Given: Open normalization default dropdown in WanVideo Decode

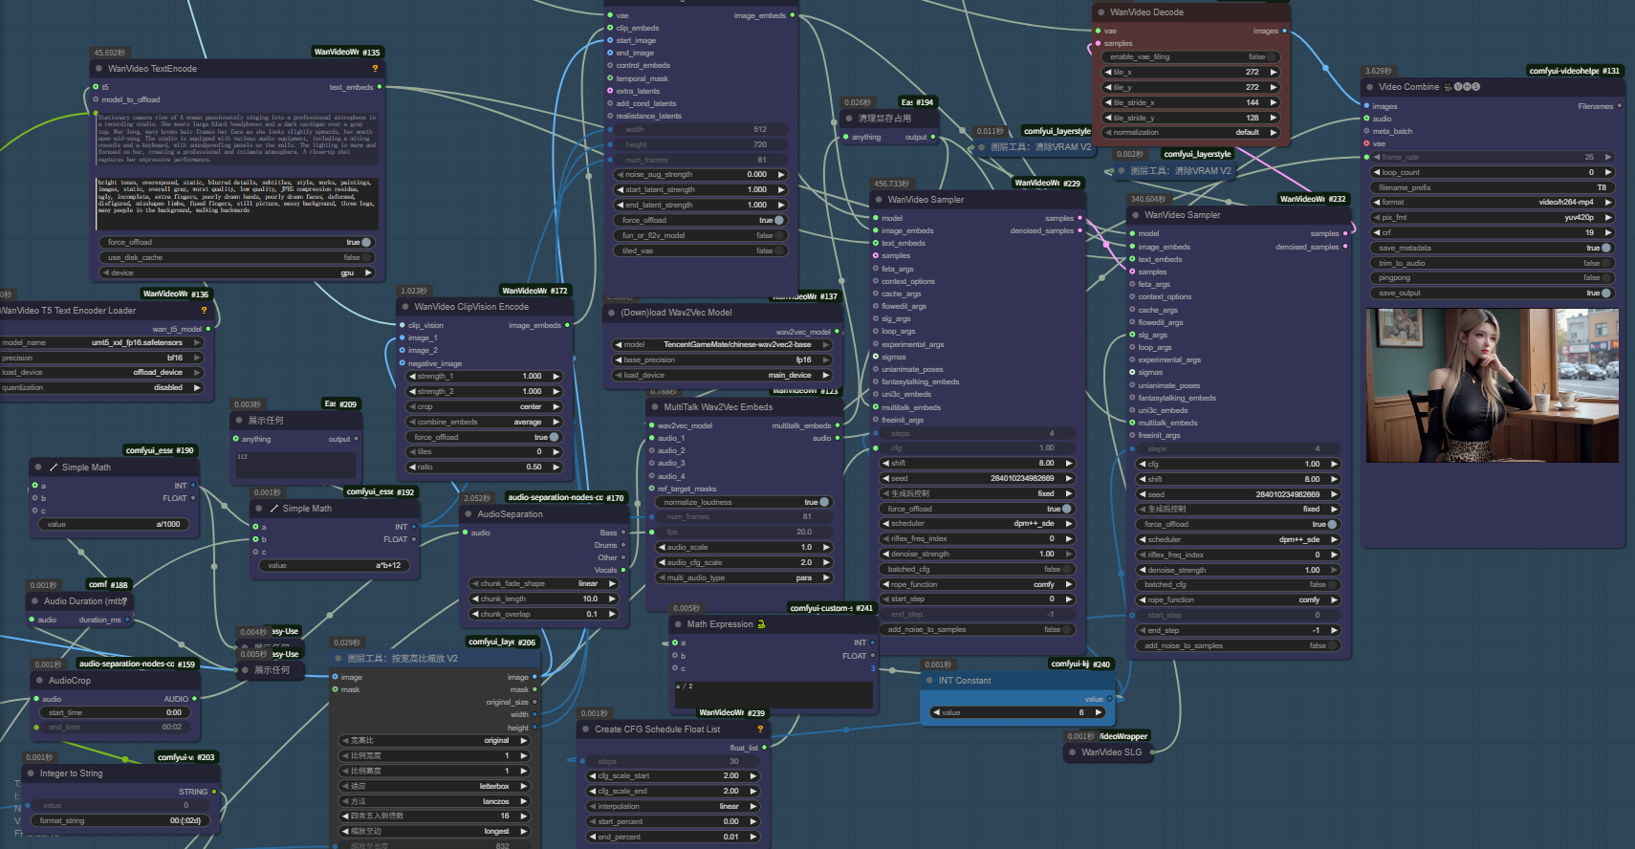Looking at the screenshot, I should [x=1190, y=132].
